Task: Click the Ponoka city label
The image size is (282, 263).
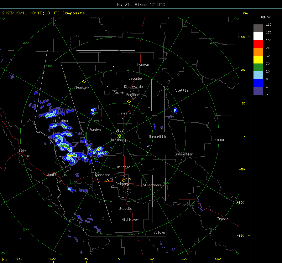Action: [x=143, y=64]
